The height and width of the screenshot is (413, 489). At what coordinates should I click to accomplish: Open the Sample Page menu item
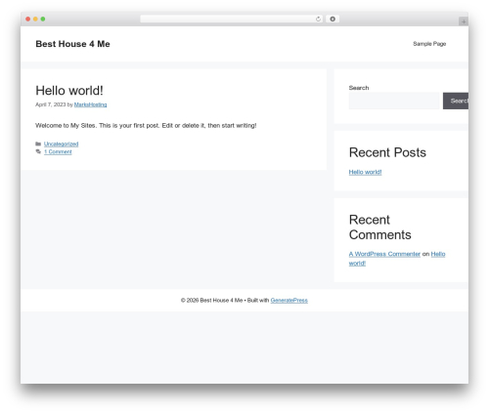point(429,44)
